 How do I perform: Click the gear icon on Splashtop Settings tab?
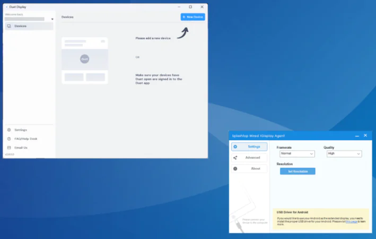(x=235, y=147)
